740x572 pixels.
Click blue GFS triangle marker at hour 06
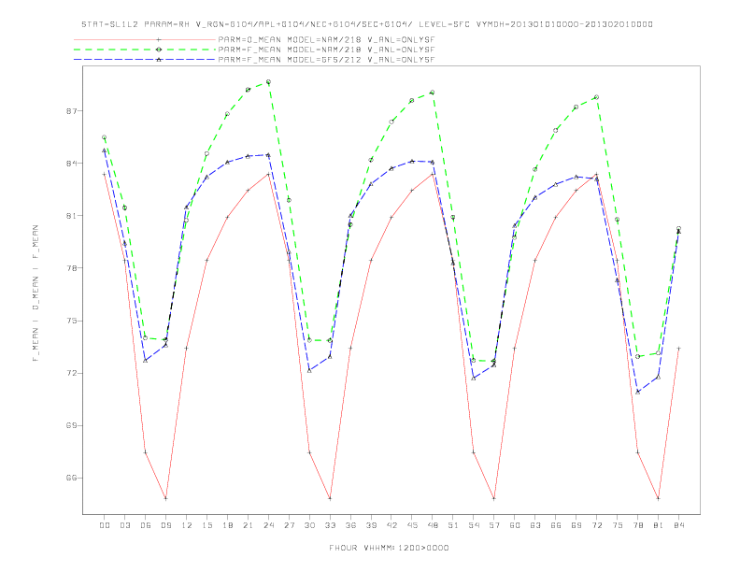146,361
